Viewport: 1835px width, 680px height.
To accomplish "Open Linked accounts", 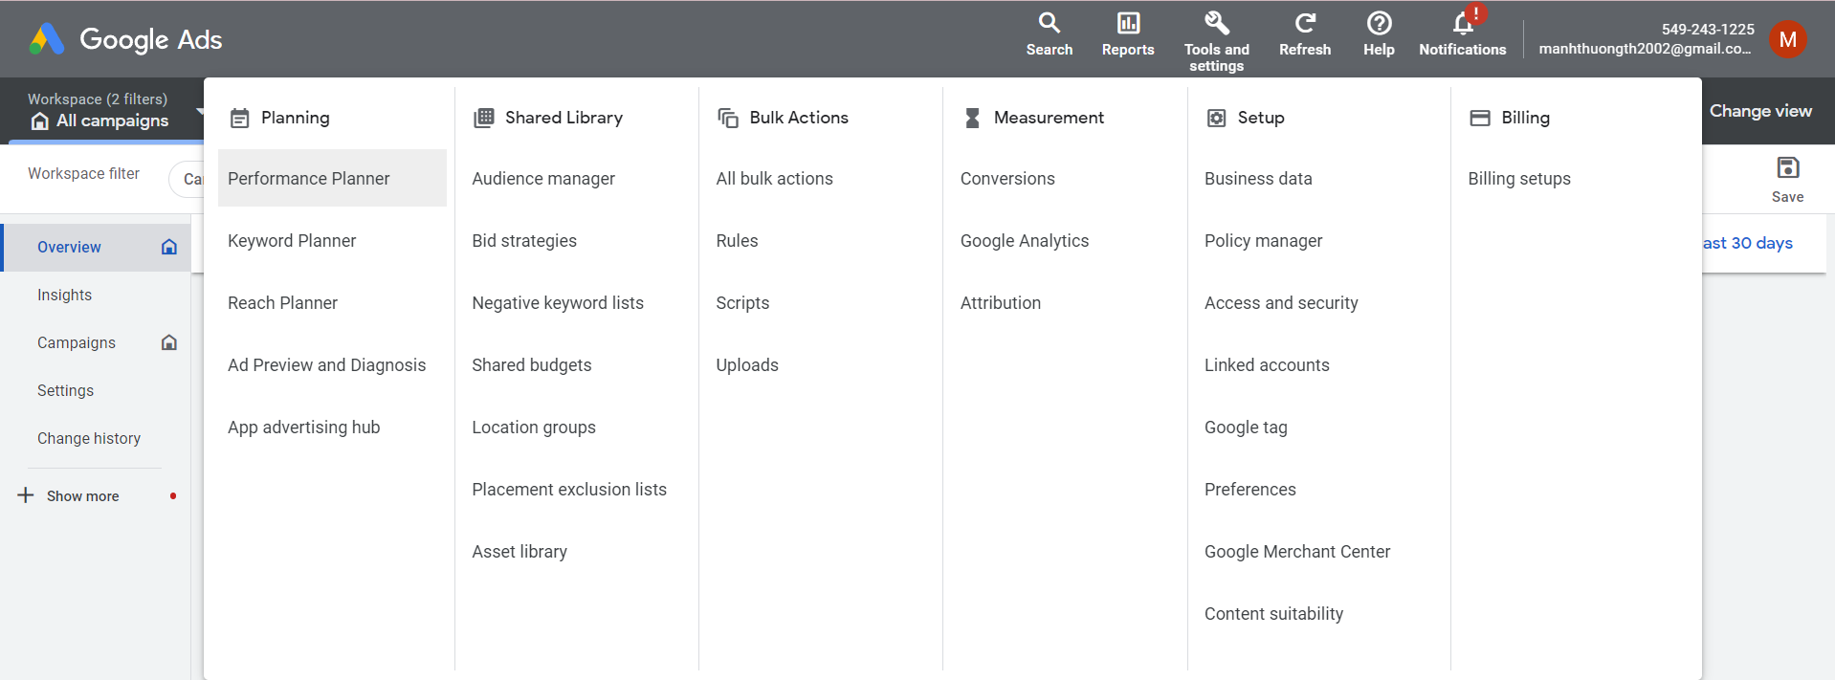I will (1267, 365).
